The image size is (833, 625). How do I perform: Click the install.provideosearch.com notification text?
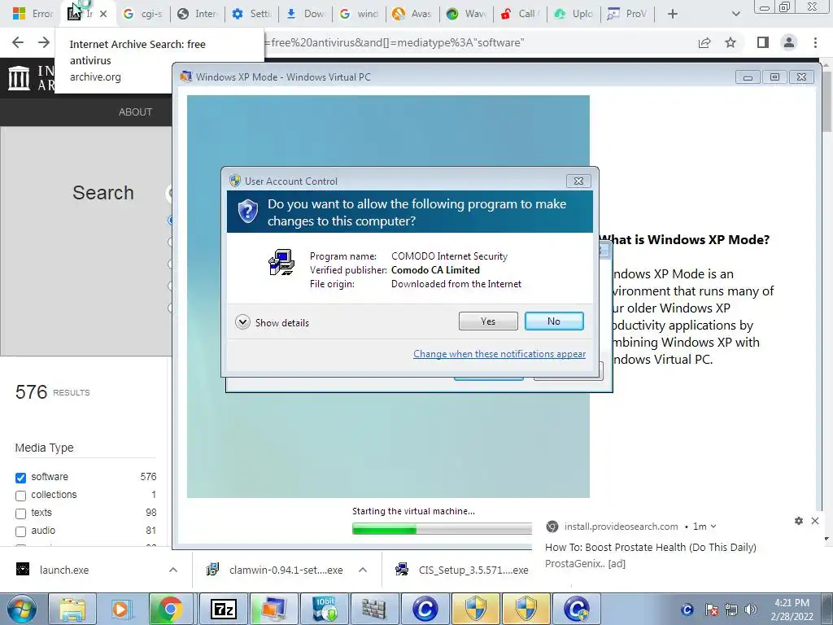click(621, 527)
